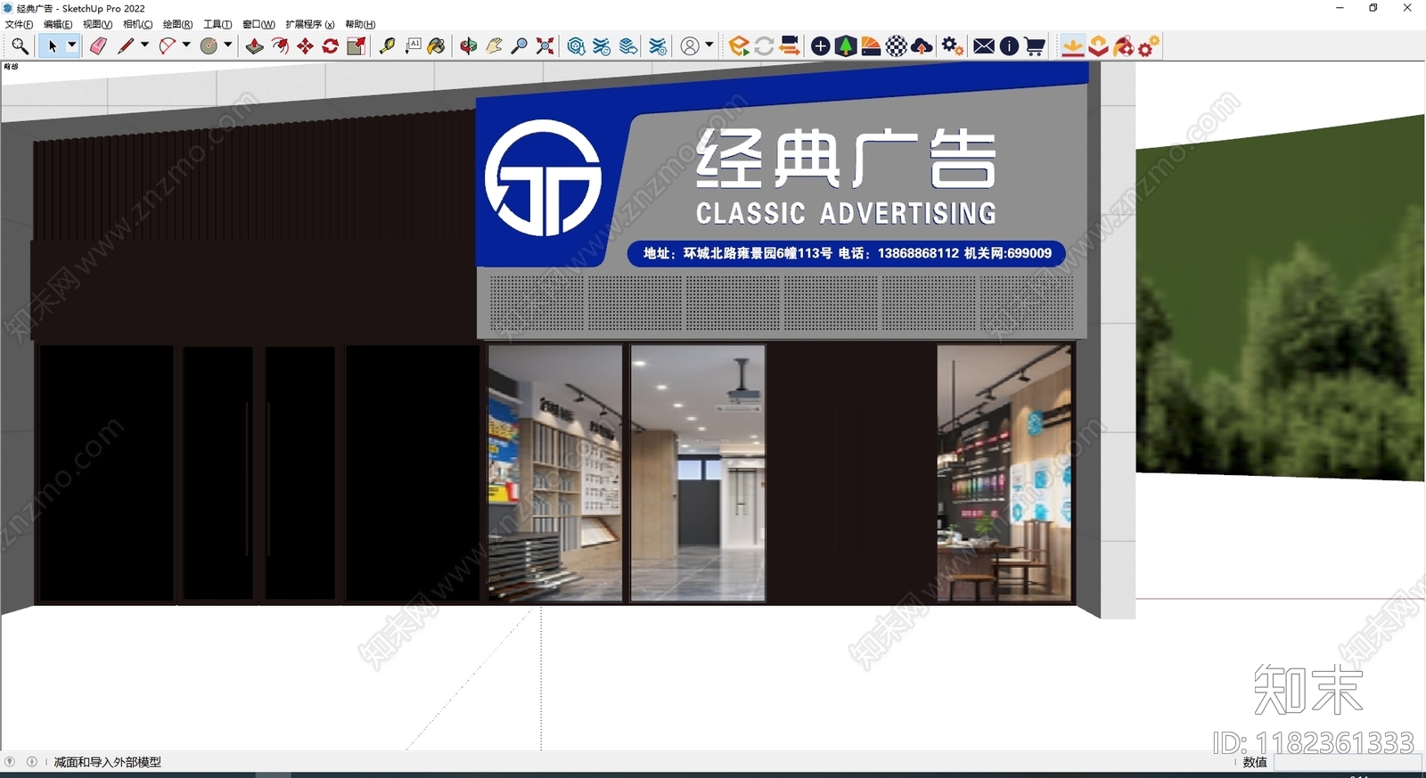The height and width of the screenshot is (778, 1426).
Task: Select the Circle shape tool
Action: [x=209, y=45]
